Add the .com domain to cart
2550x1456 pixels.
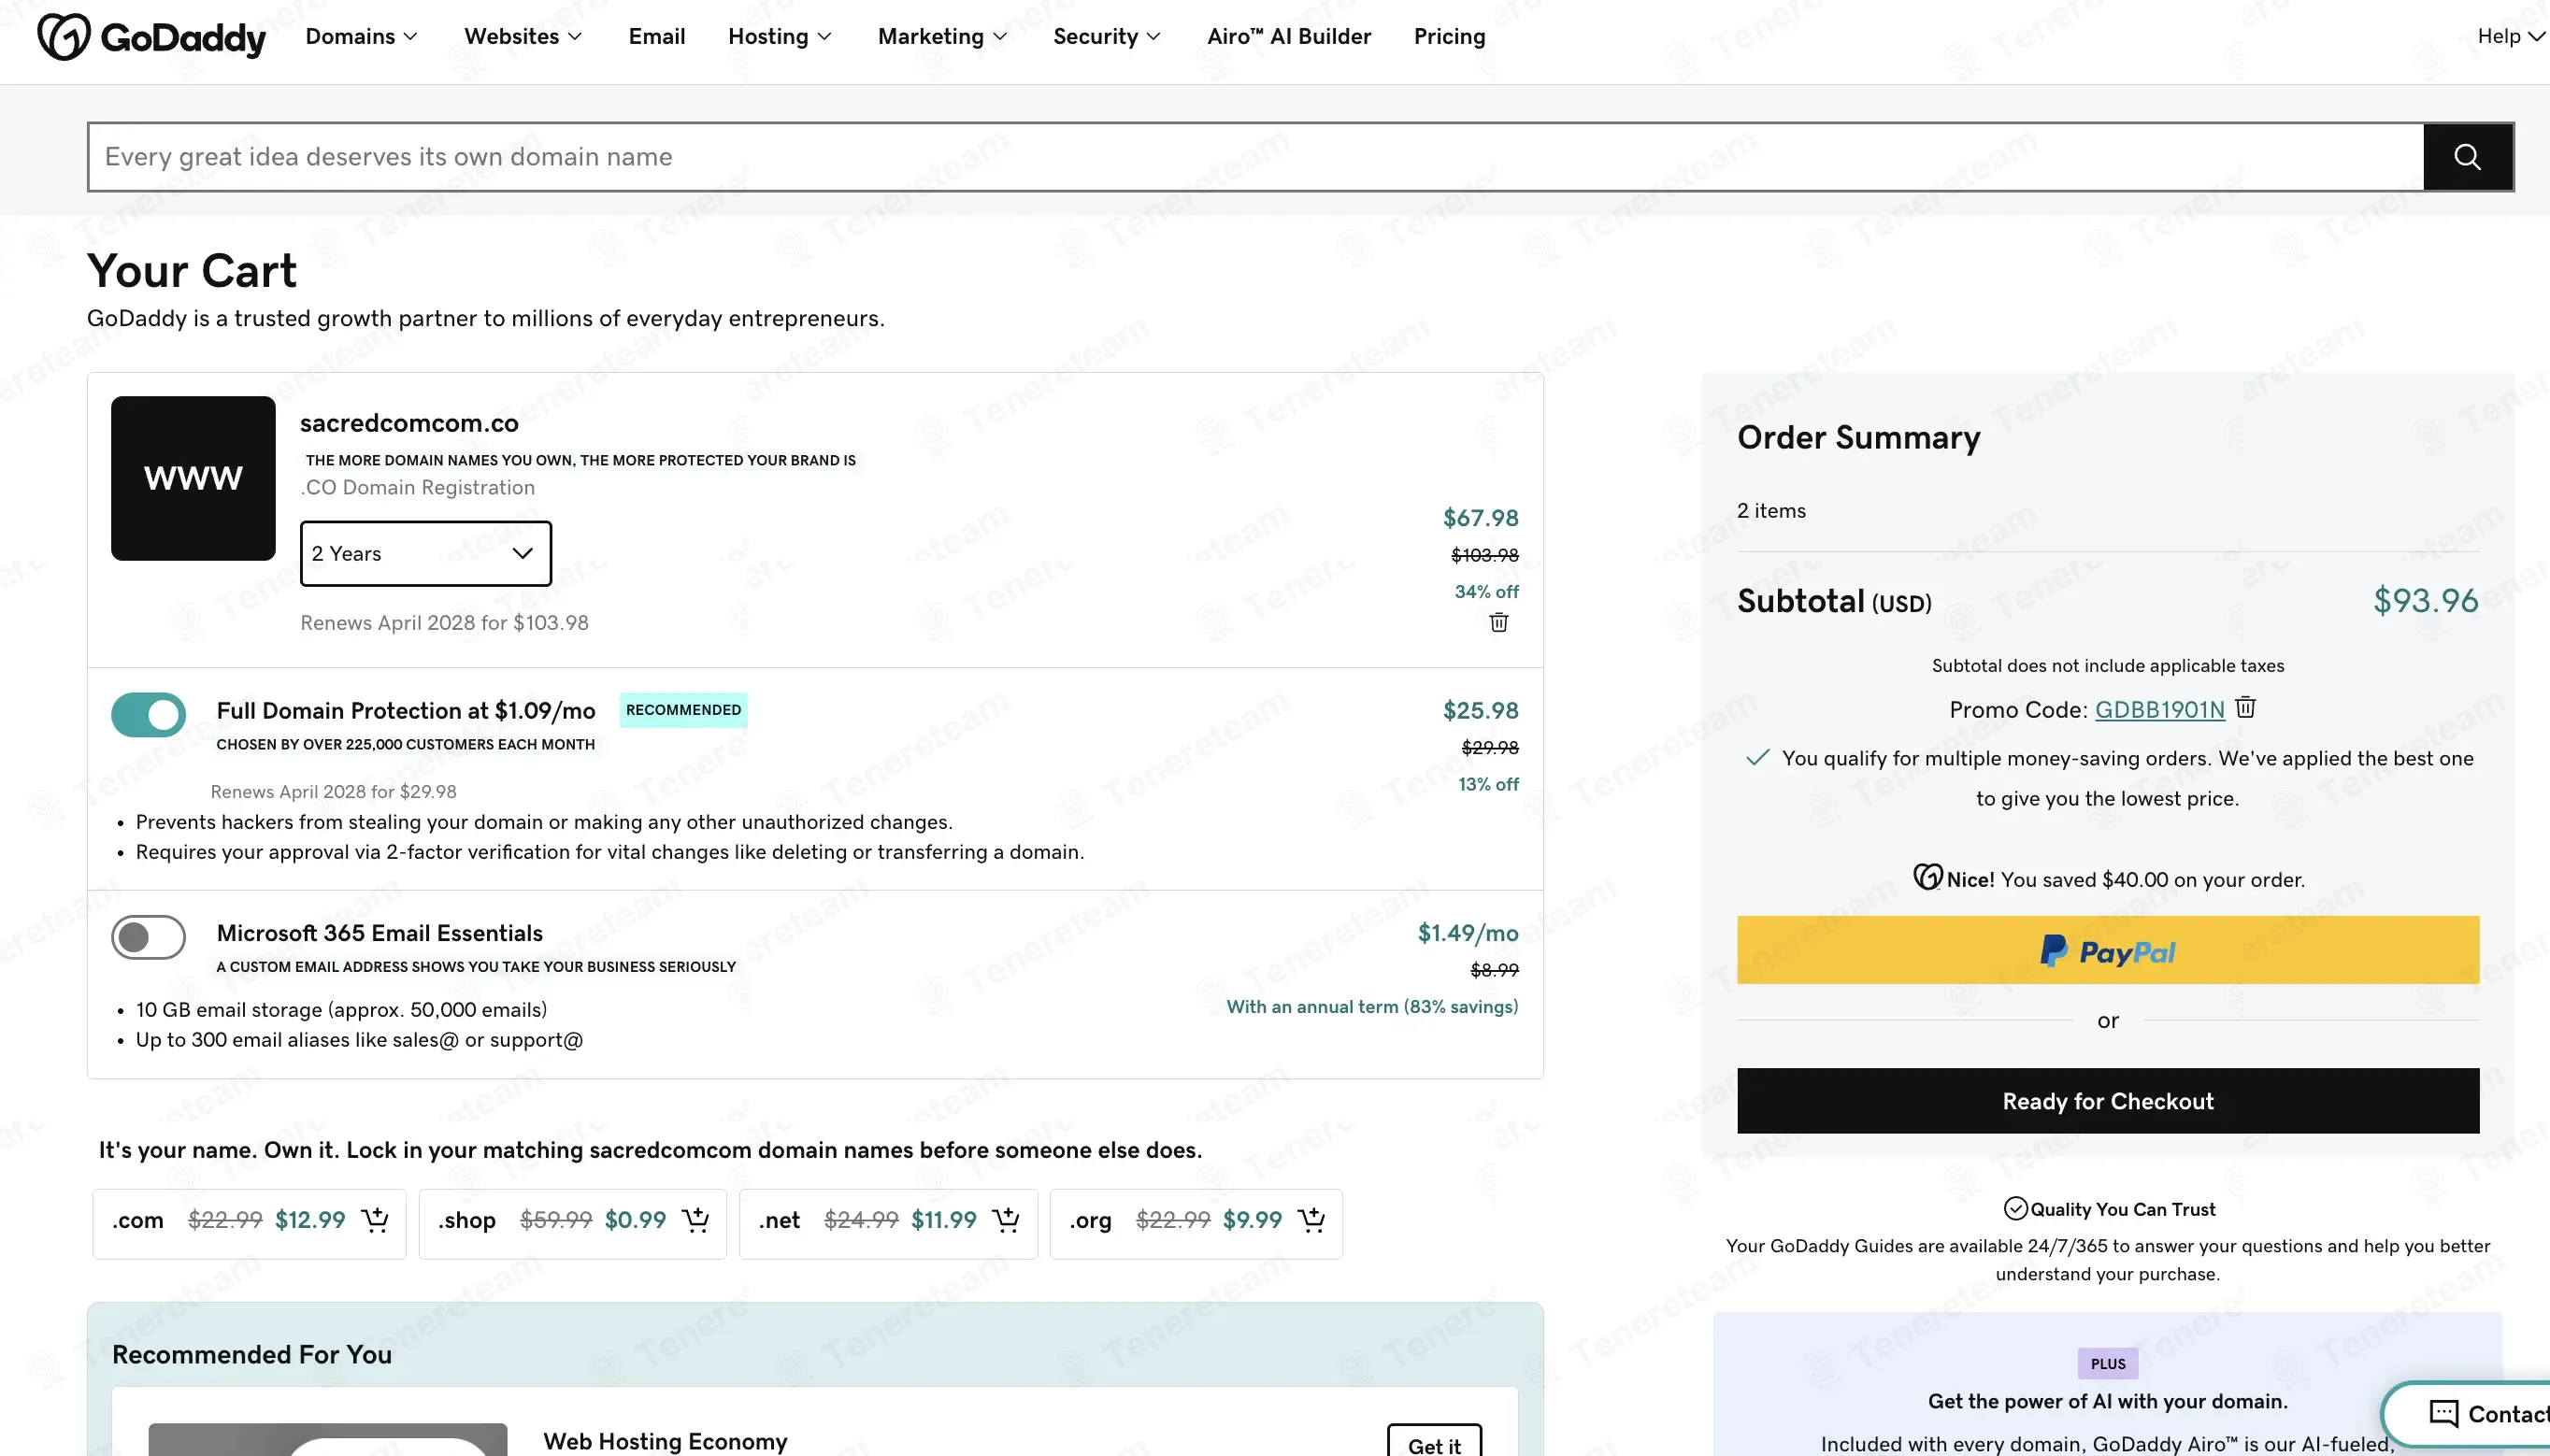pos(375,1220)
